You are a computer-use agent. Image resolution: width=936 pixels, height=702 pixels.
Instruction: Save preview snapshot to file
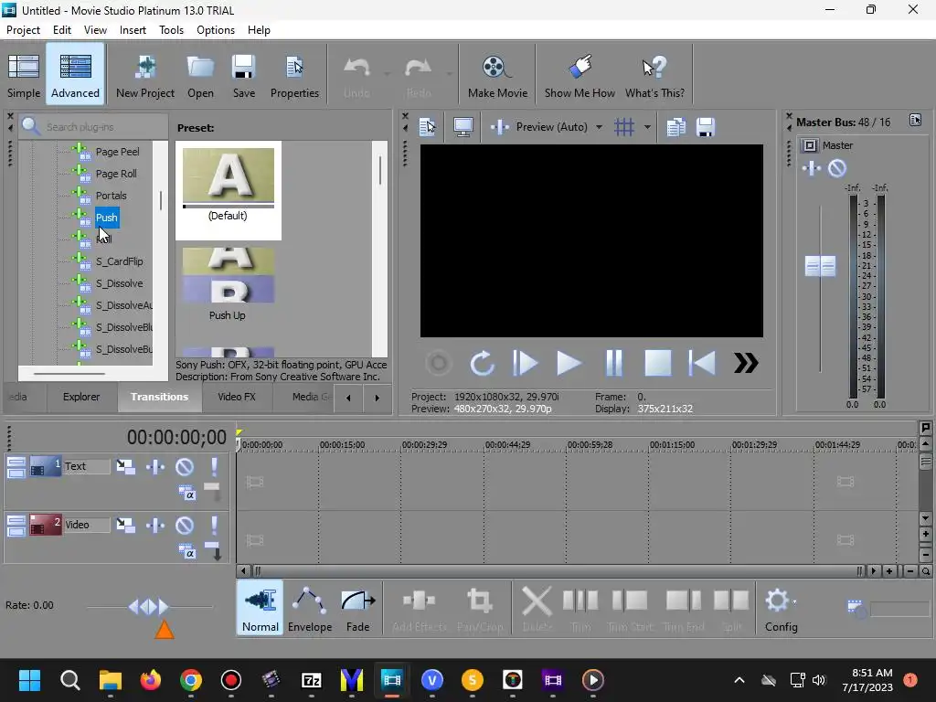pos(706,127)
